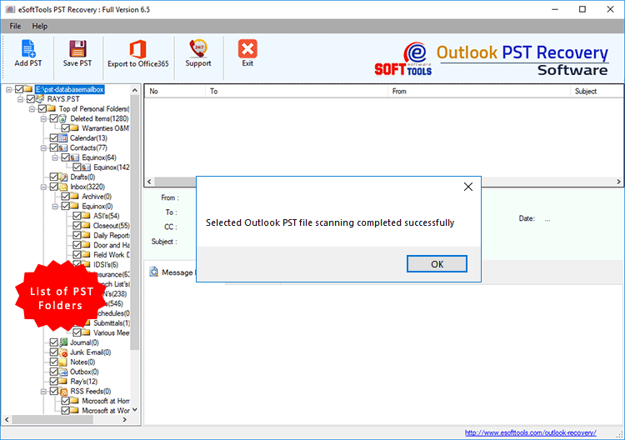Toggle the Contacts(77) checkbox
The height and width of the screenshot is (440, 625).
[54, 147]
